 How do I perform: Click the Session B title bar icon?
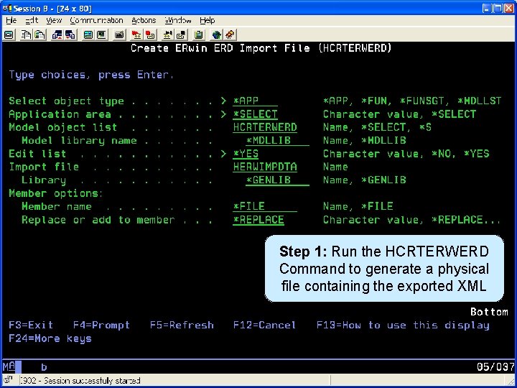pos(7,8)
